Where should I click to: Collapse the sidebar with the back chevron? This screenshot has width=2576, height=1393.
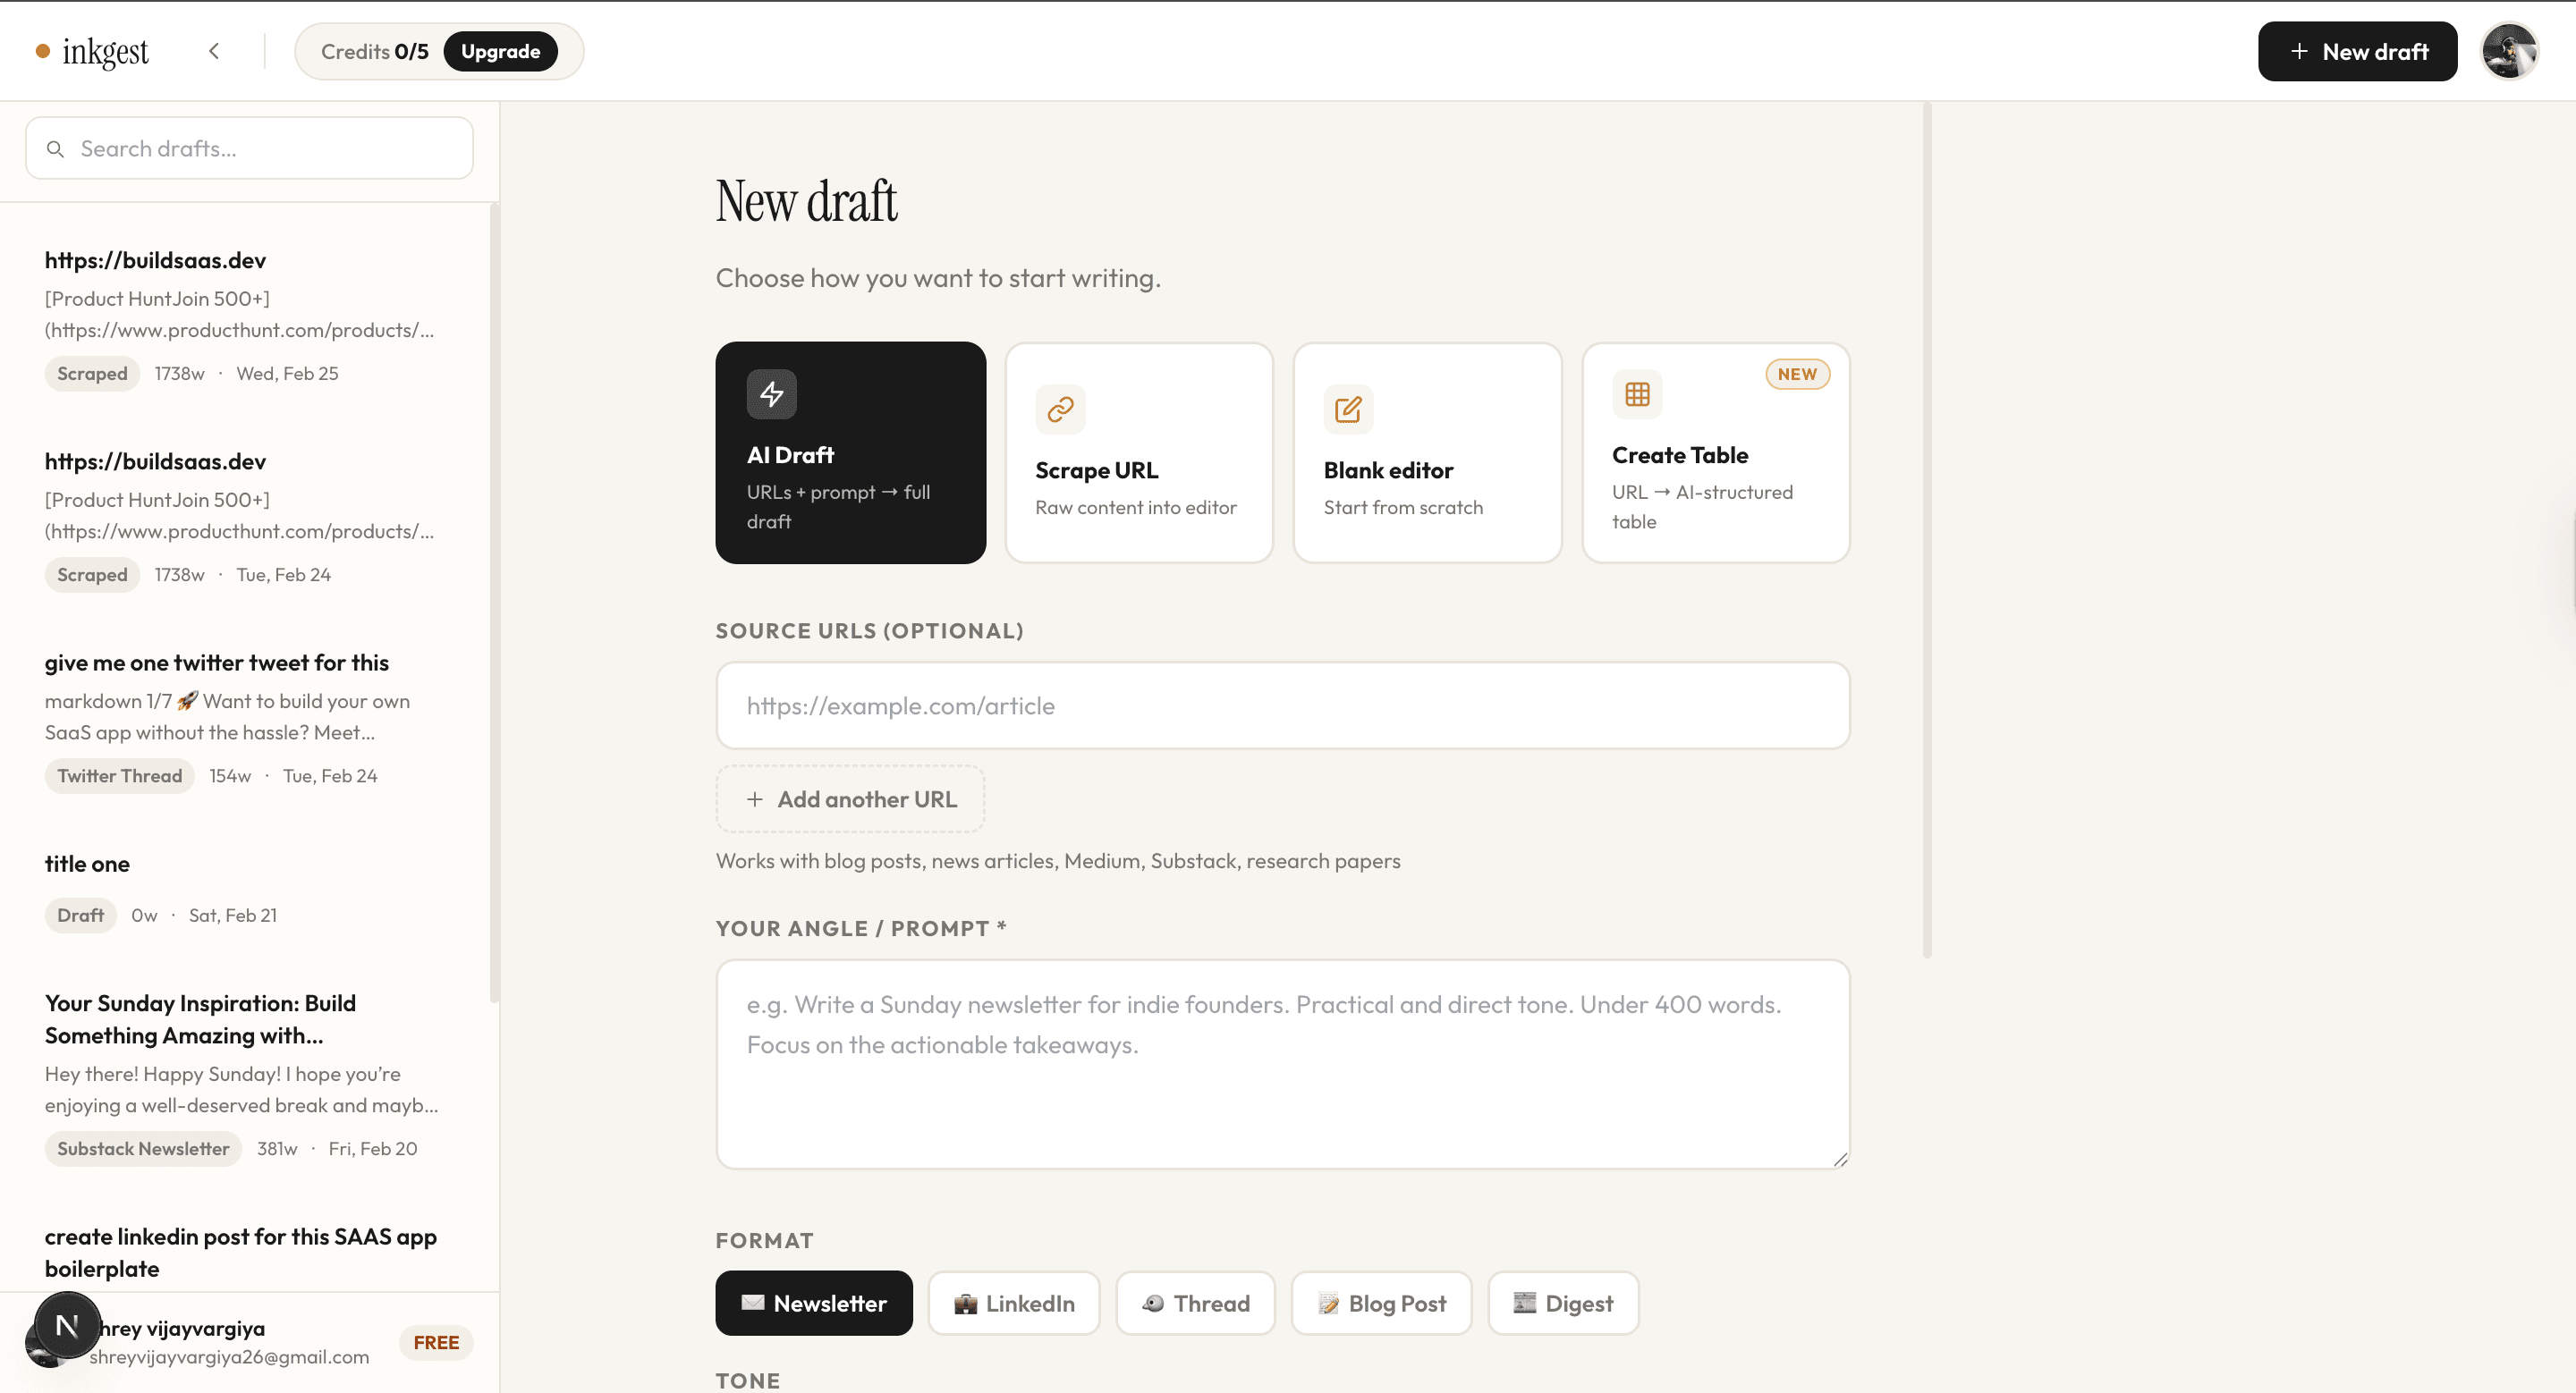coord(214,51)
